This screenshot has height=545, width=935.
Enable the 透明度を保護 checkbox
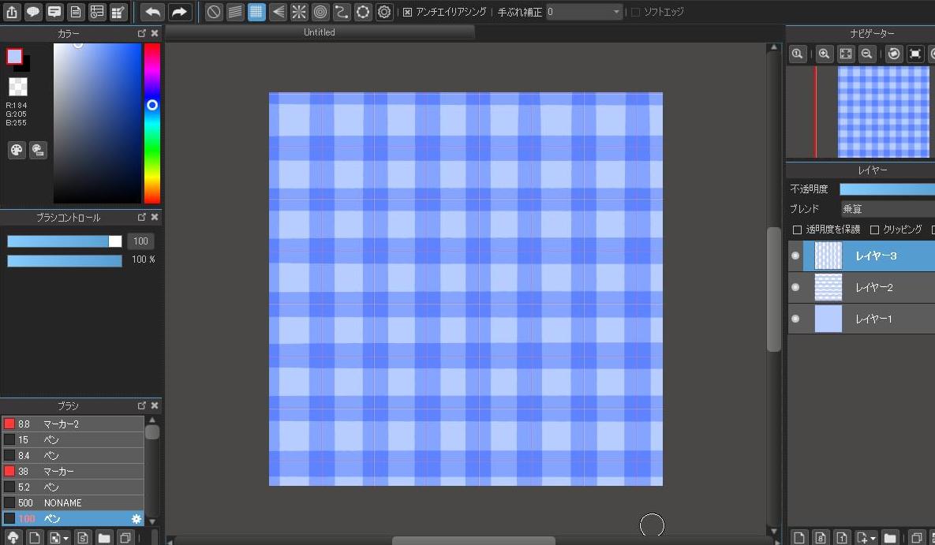click(797, 230)
